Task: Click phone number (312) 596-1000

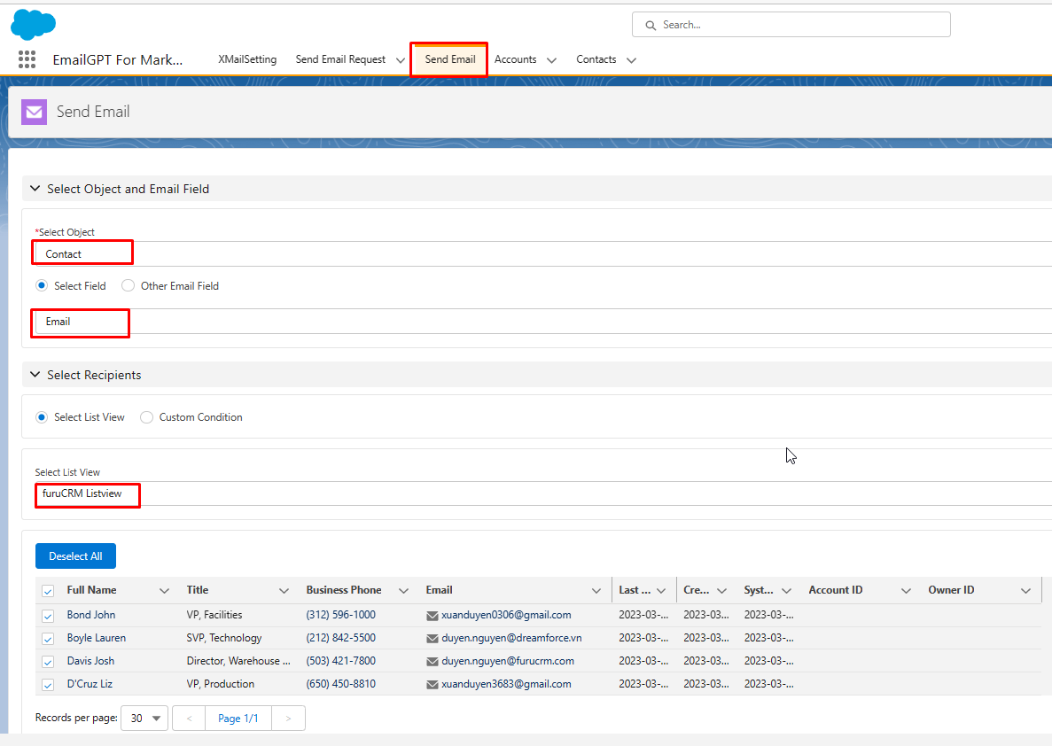Action: pyautogui.click(x=341, y=615)
